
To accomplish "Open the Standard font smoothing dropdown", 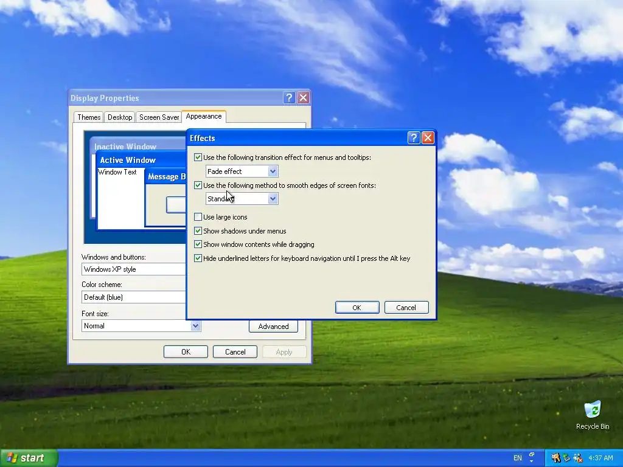I will 242,199.
